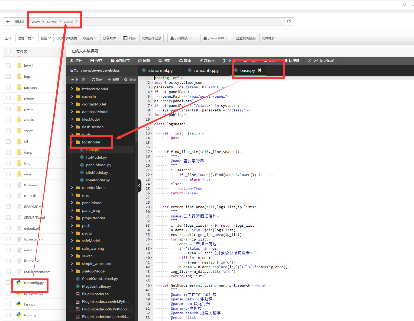Open the 新建 dropdown in file manager
This screenshot has width=414, height=321.
[46, 38]
